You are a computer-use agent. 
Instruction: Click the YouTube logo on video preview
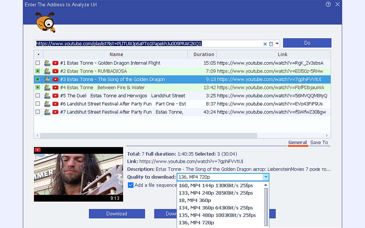pyautogui.click(x=37, y=150)
